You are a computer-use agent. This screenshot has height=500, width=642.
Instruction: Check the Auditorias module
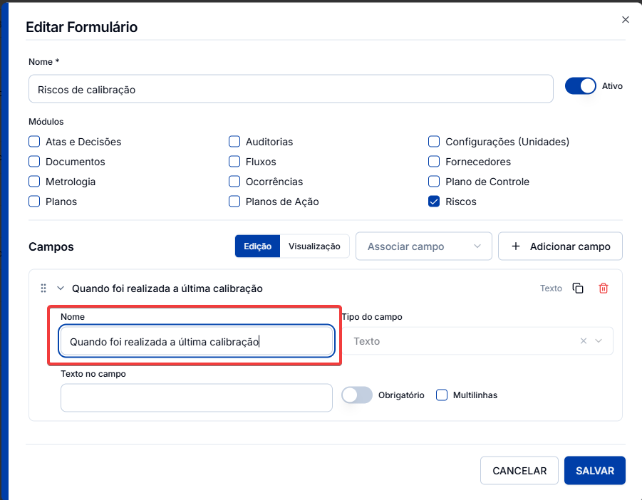(234, 142)
